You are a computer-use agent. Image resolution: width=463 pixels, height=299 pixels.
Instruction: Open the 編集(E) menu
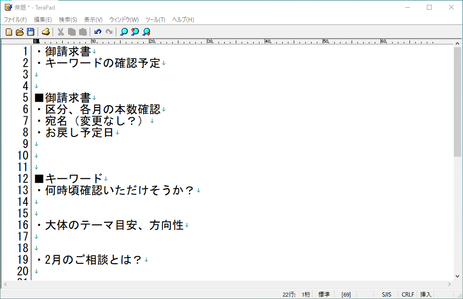(43, 19)
